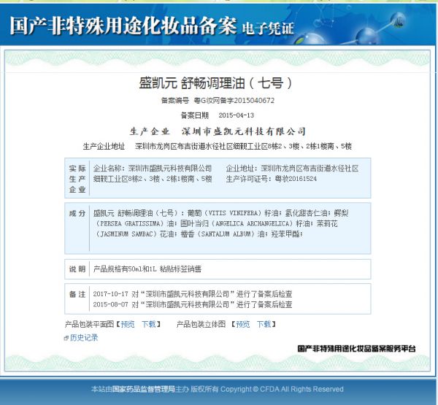The height and width of the screenshot is (405, 438).
Task: Click 下载 for 产品包装立体图
Action: [264, 324]
